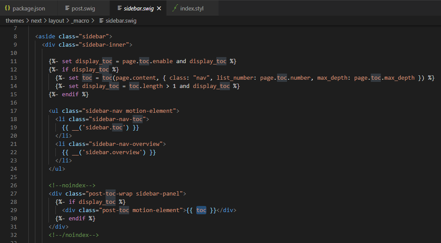Switch to the package.json tab
The height and width of the screenshot is (243, 441).
tap(29, 8)
